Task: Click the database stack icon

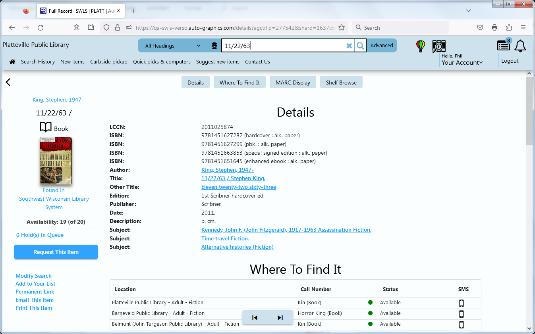Action: (x=214, y=46)
